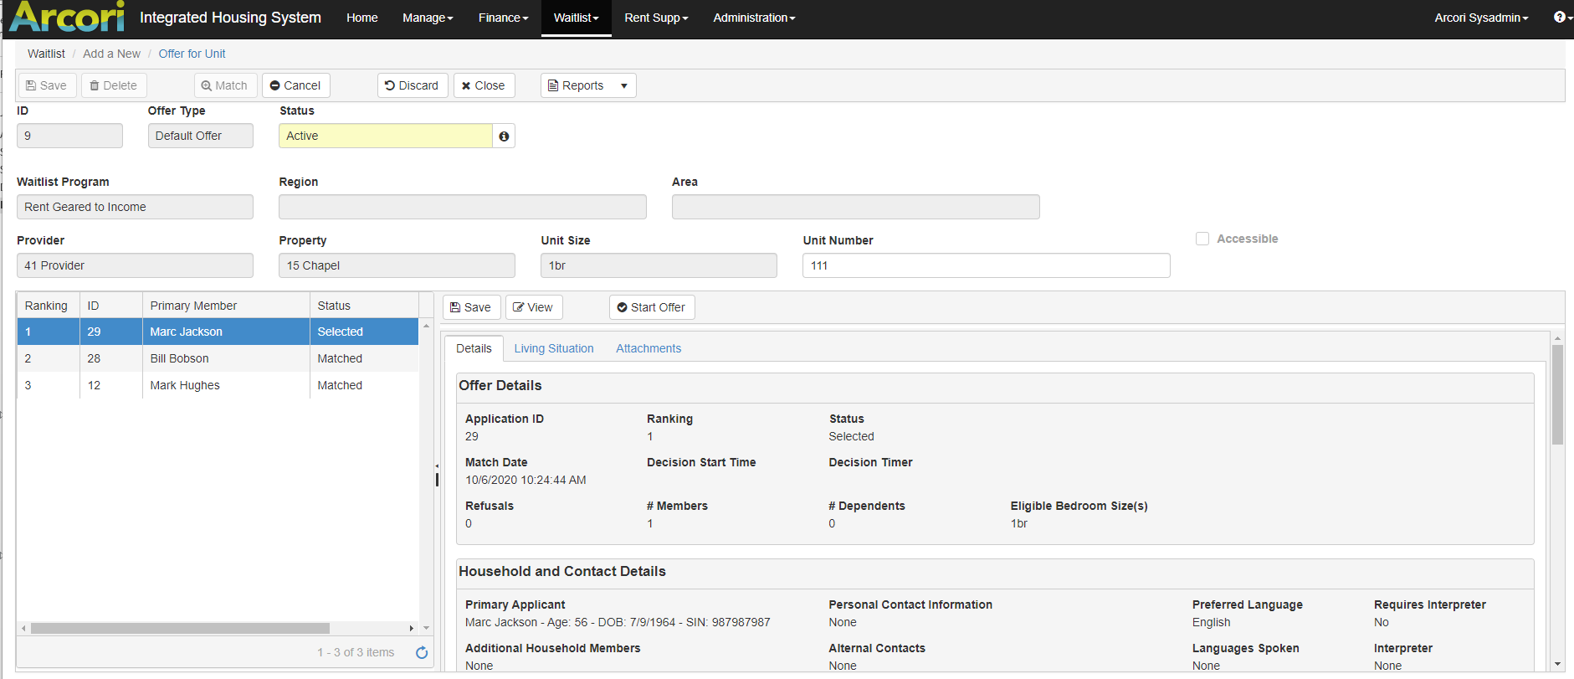Expand the Finance menu

tap(503, 18)
